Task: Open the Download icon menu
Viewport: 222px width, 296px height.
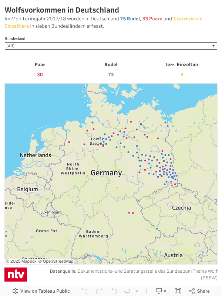Action: 158,291
